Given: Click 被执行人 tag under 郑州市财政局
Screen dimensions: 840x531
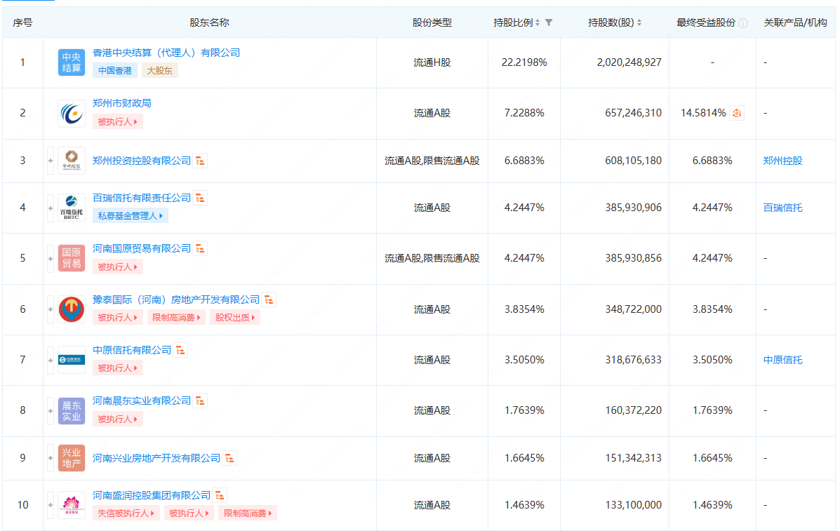Looking at the screenshot, I should [x=117, y=122].
